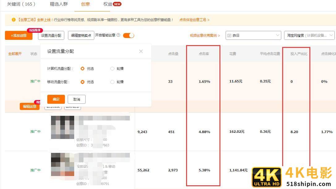Cancel the dialog with 取消
Screen dimensions: 336x189
(76, 99)
